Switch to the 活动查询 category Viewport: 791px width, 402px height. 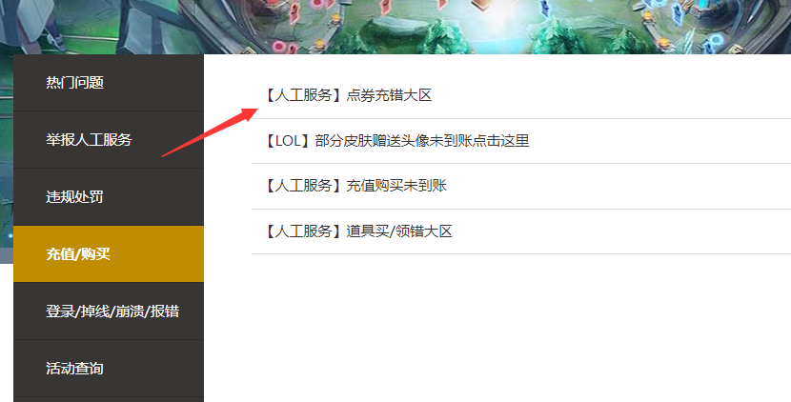click(109, 369)
